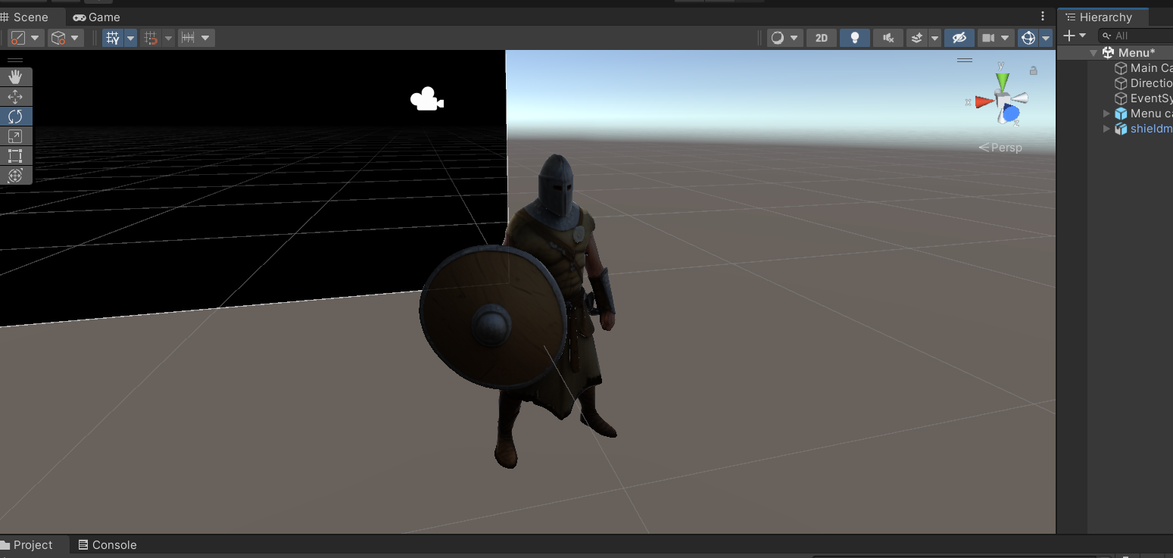Toggle 2D view mode
Image resolution: width=1173 pixels, height=558 pixels.
point(821,37)
